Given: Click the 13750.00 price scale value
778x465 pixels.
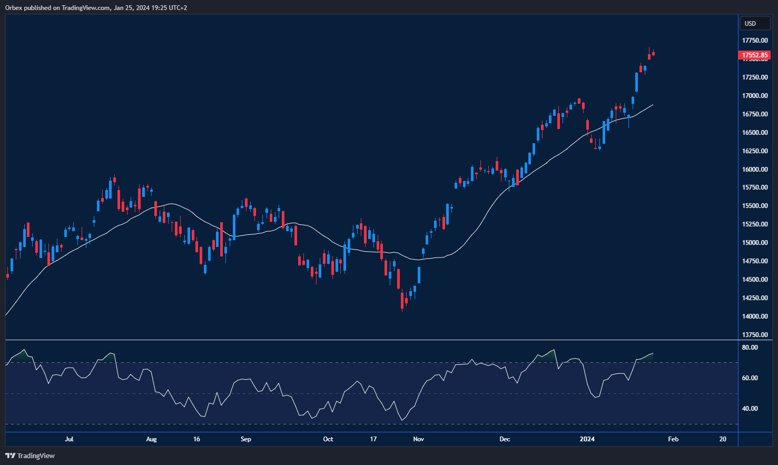Looking at the screenshot, I should coord(754,334).
